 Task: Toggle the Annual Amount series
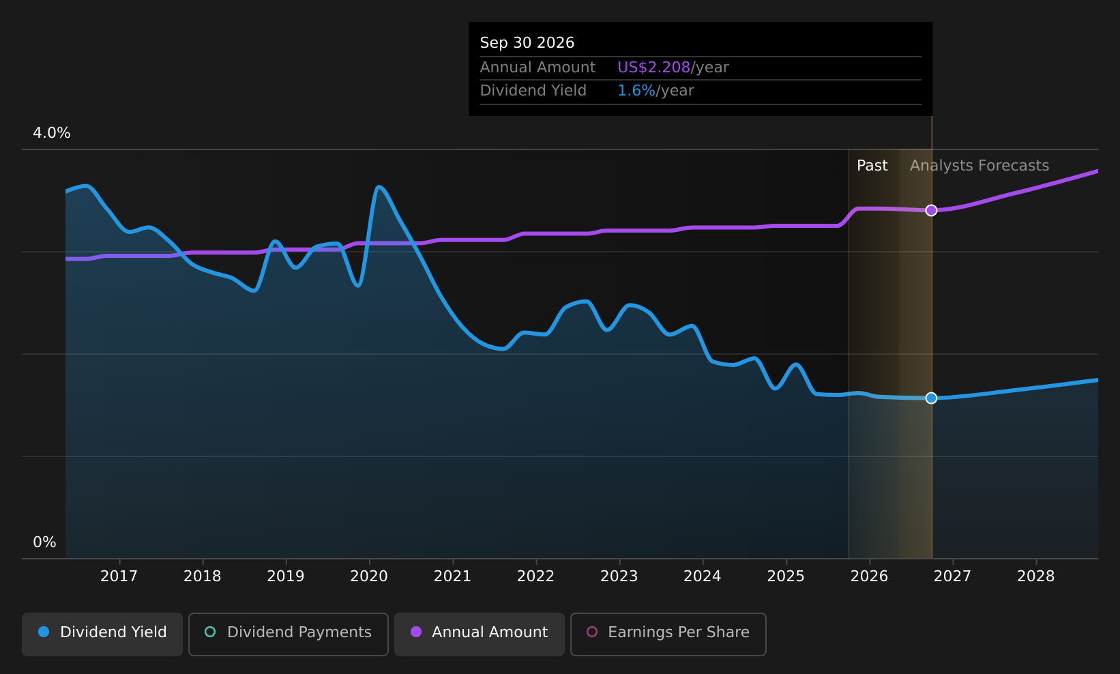tap(480, 634)
